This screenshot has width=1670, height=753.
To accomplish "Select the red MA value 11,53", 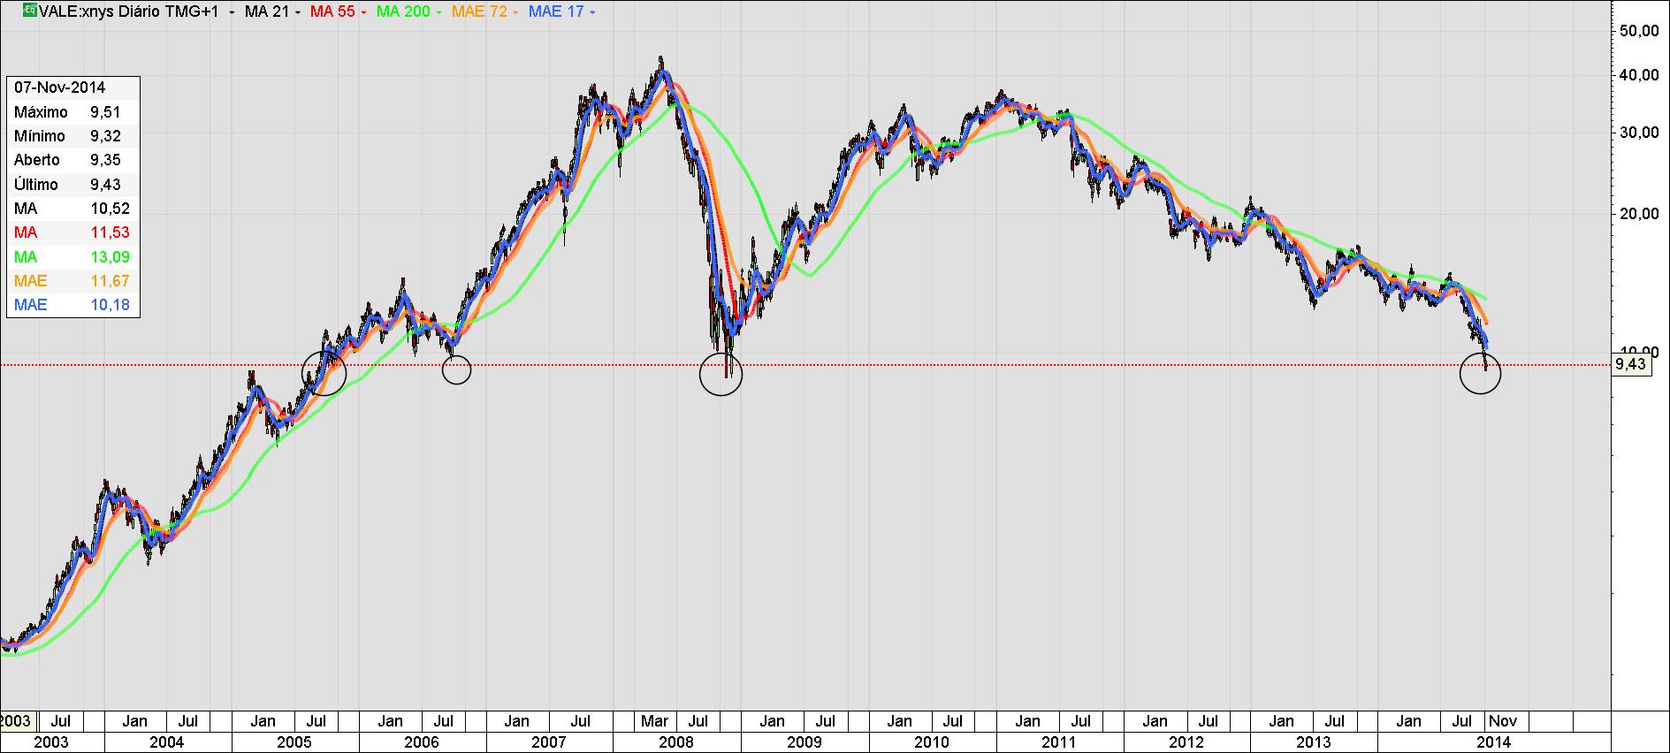I will pos(110,232).
